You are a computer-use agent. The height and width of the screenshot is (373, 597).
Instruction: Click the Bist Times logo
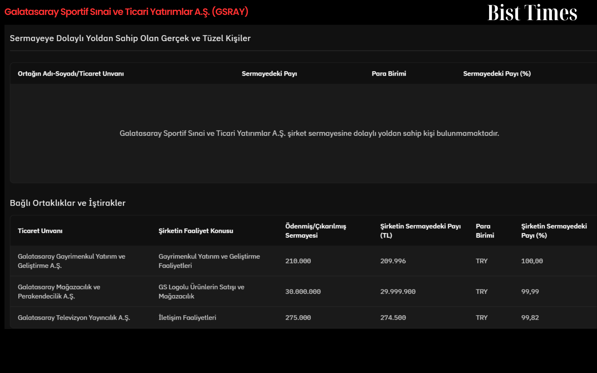pos(532,13)
